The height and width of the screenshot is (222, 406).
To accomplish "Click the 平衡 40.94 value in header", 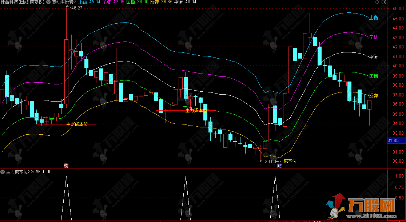I will click(185, 2).
